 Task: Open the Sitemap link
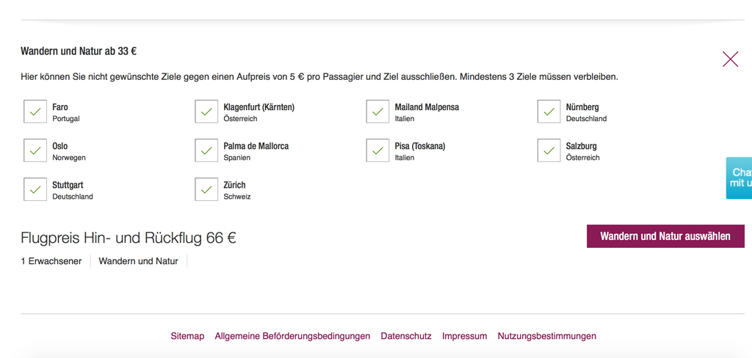coord(187,336)
